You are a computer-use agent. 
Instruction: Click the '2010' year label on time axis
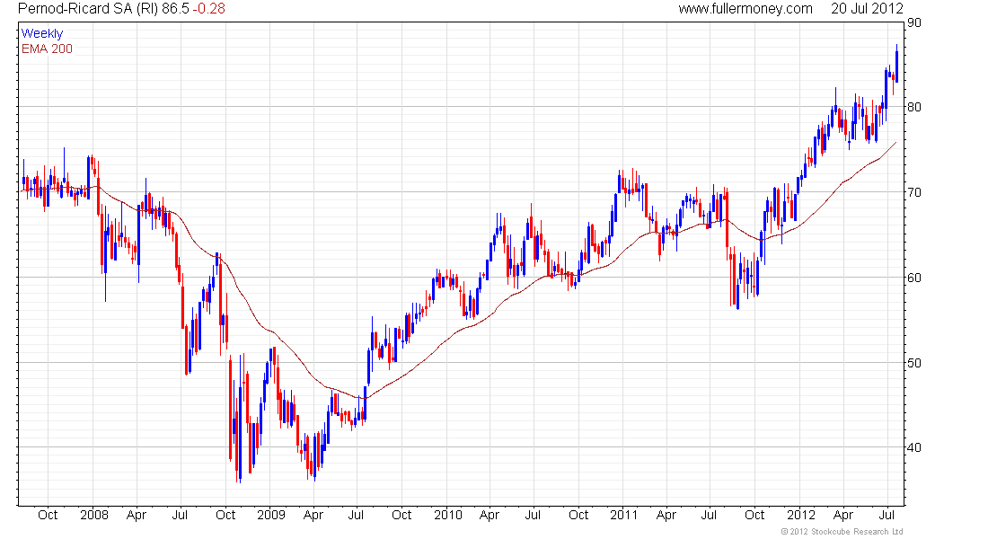[448, 515]
